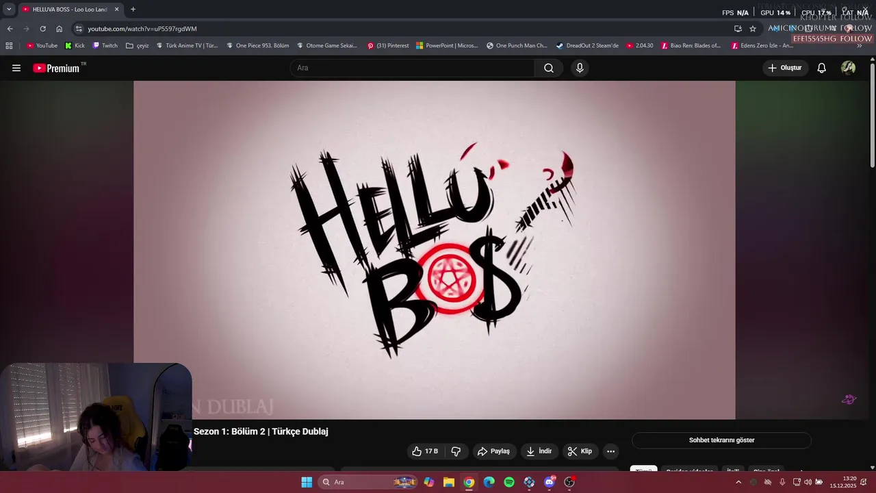Install or cast icon in address bar
This screenshot has width=876, height=493.
coord(738,29)
